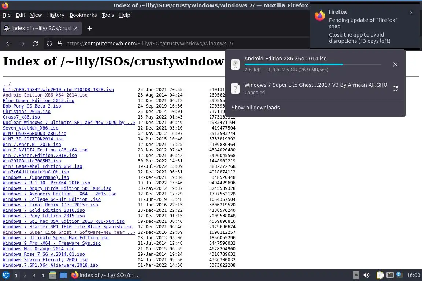Viewport: 422px width, 281px height.
Task: Click the padlock site security icon
Action: click(x=60, y=44)
